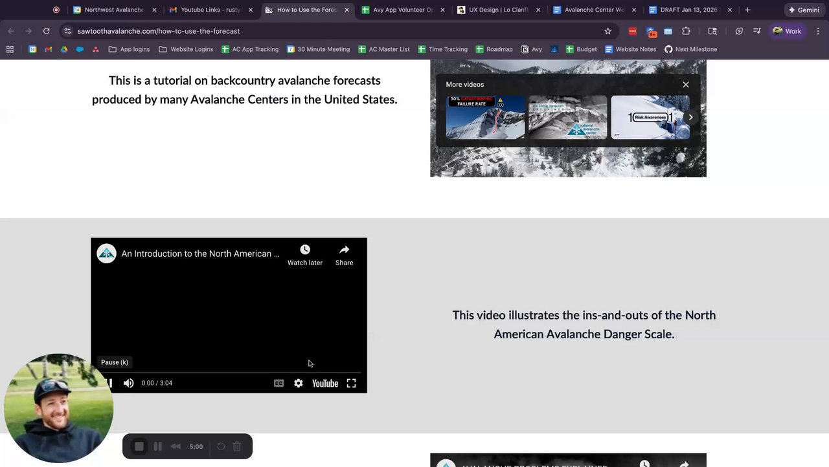Open the Salesforce cloud bookmark icon
Image resolution: width=829 pixels, height=467 pixels.
click(80, 49)
